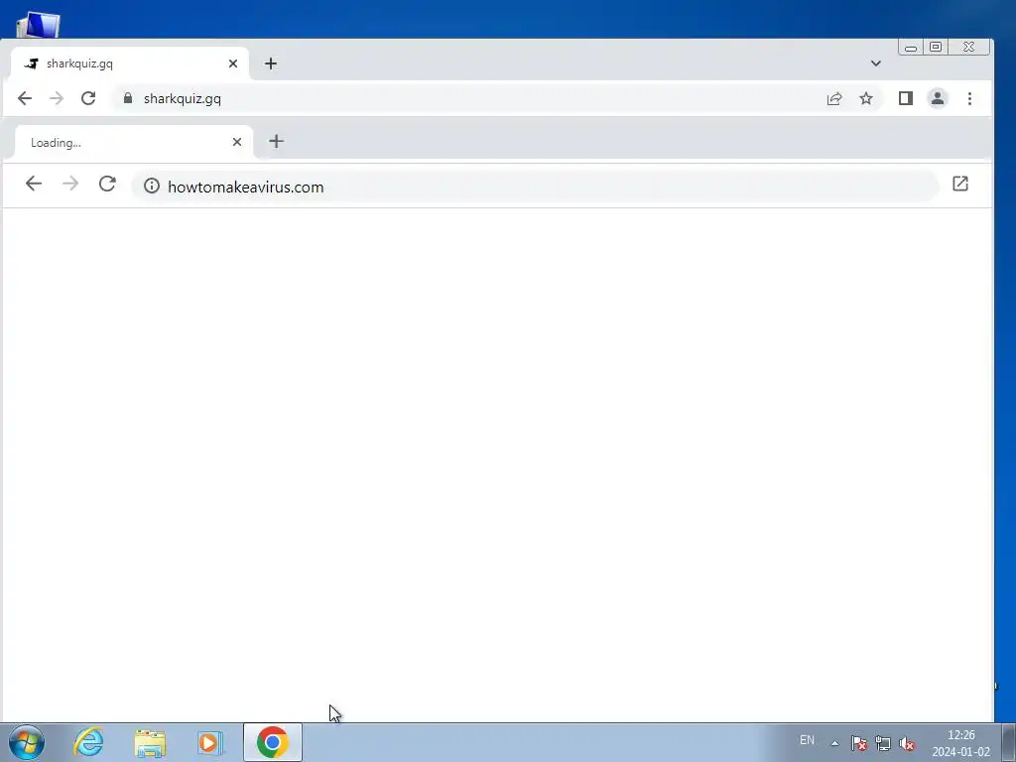1016x762 pixels.
Task: Expand the tab search chevron
Action: [875, 63]
